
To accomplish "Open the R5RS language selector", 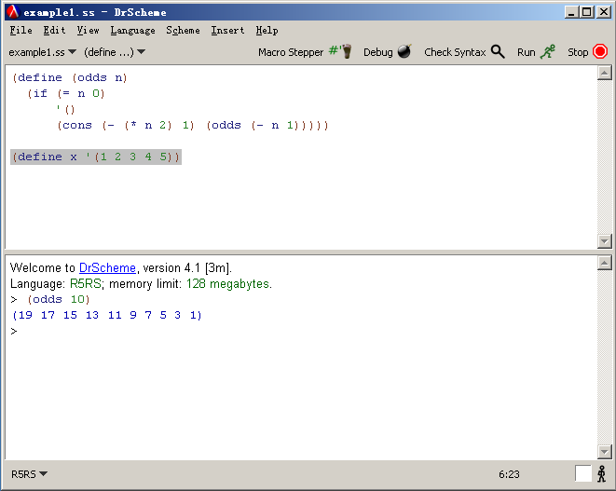I will tap(29, 474).
